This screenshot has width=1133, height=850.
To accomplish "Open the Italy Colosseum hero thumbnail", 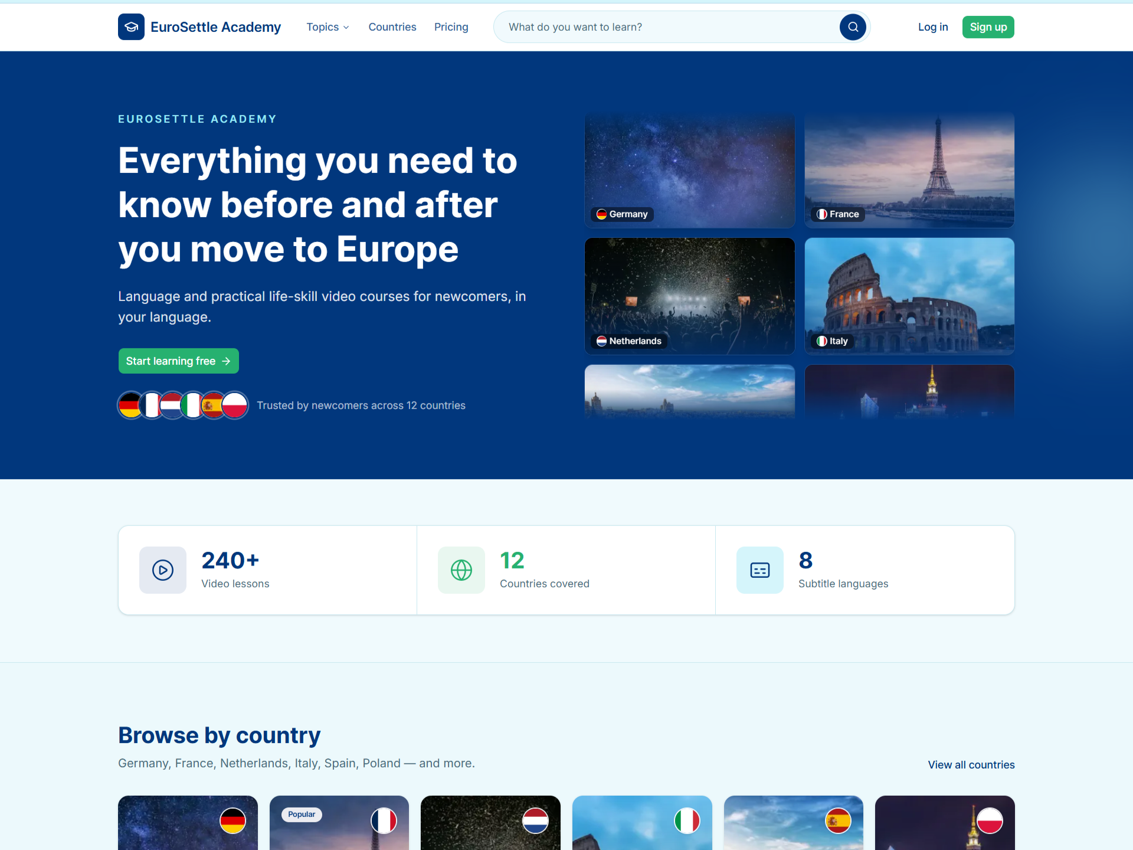I will (909, 296).
